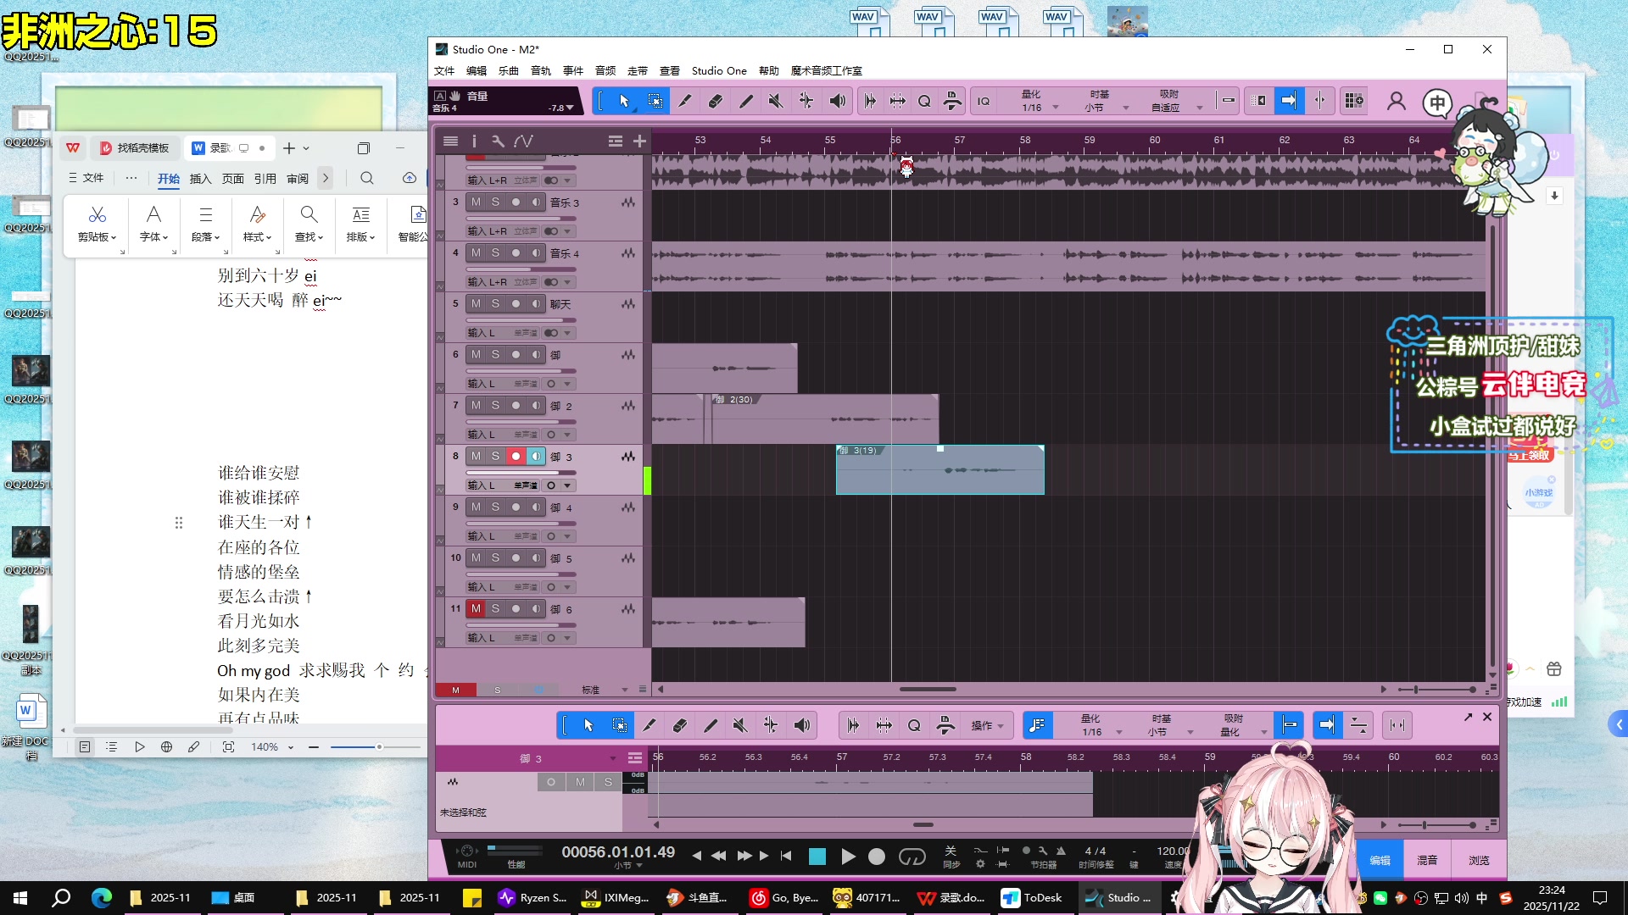Select the Mute tool in top toolbar
Screen dimensions: 1628x915
point(775,101)
